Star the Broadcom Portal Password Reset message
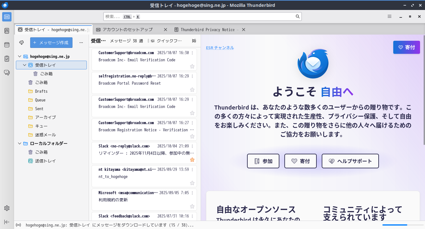Viewport: 425px width, 229px height. 192,90
